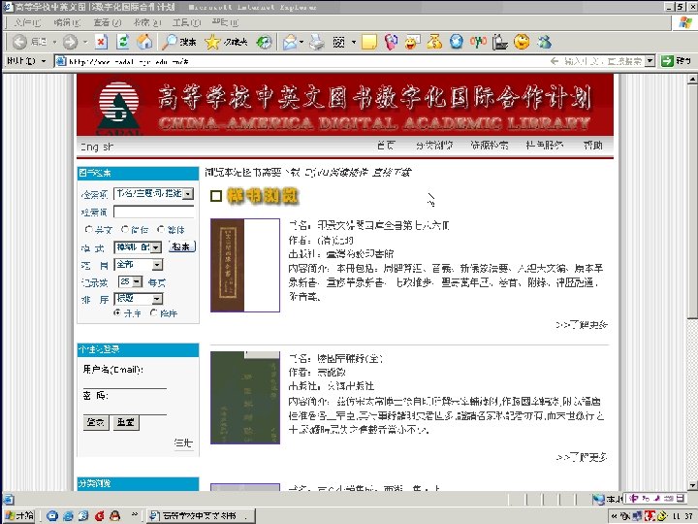Open the Mail button dropdown arrow
698x524 pixels.
coord(301,43)
